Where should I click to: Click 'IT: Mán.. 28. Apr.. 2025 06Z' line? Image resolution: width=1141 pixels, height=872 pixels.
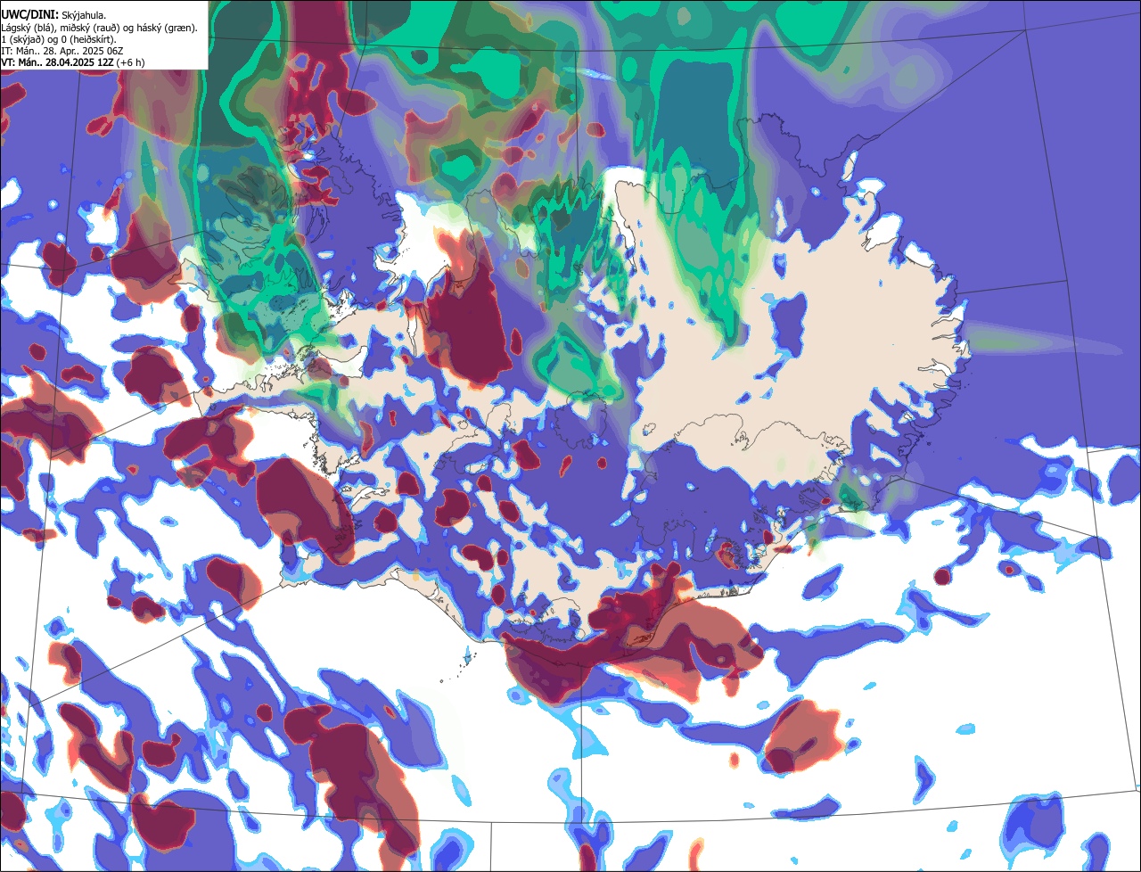62,52
